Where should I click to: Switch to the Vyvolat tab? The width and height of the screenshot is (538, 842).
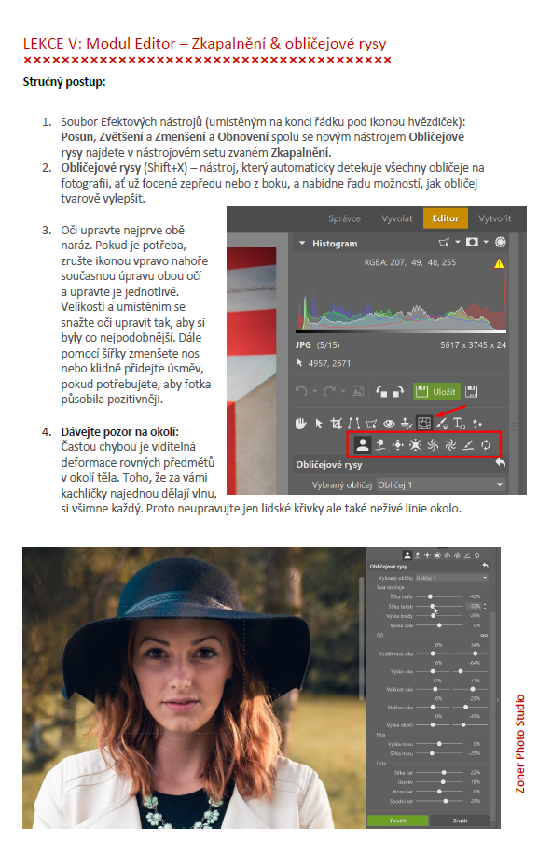tap(397, 218)
